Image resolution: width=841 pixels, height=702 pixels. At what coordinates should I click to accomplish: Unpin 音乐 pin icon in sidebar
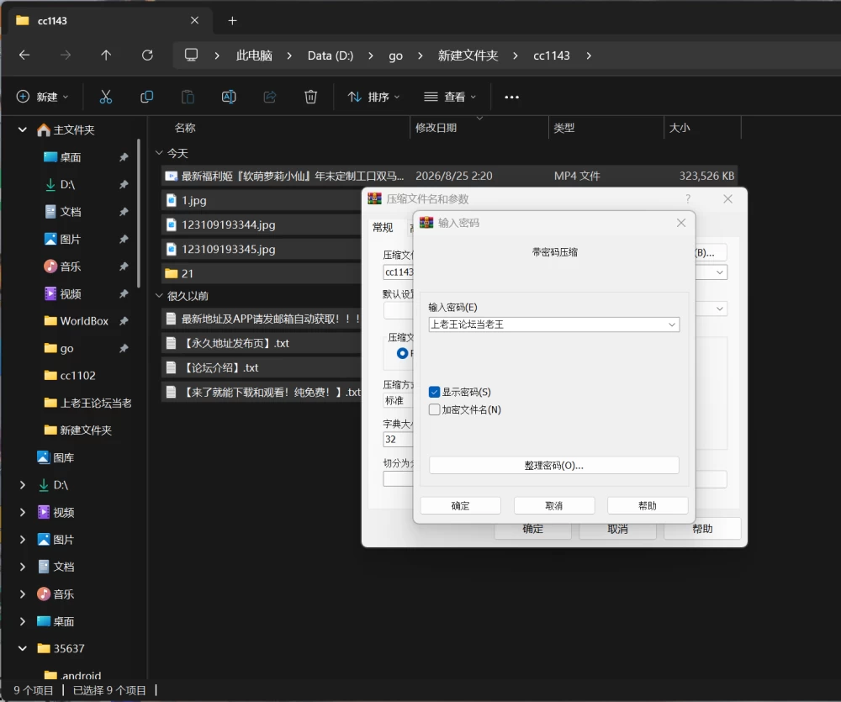click(x=124, y=267)
